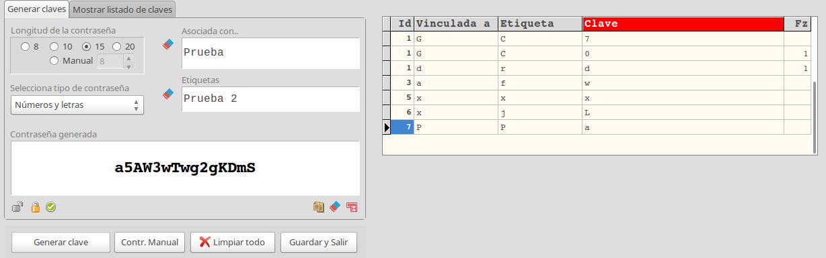Choose the Manual length radio option
Viewport: 826px width, 258px height.
point(72,60)
